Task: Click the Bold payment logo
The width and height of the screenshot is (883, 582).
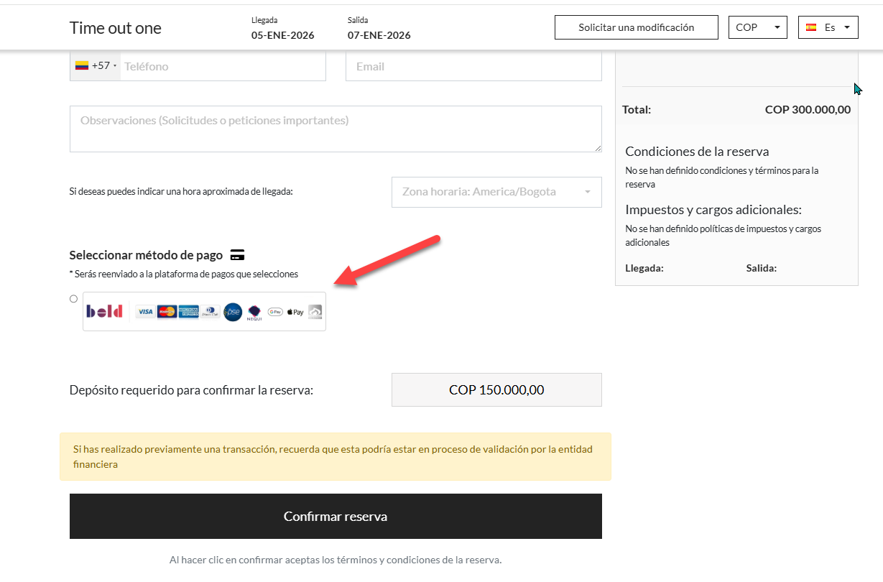Action: [x=105, y=311]
